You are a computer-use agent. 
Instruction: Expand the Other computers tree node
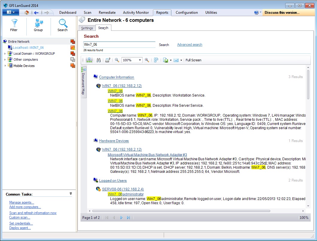coord(5,60)
